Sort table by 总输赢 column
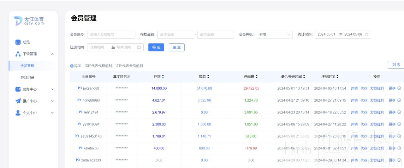The width and height of the screenshot is (404, 168). (x=257, y=77)
